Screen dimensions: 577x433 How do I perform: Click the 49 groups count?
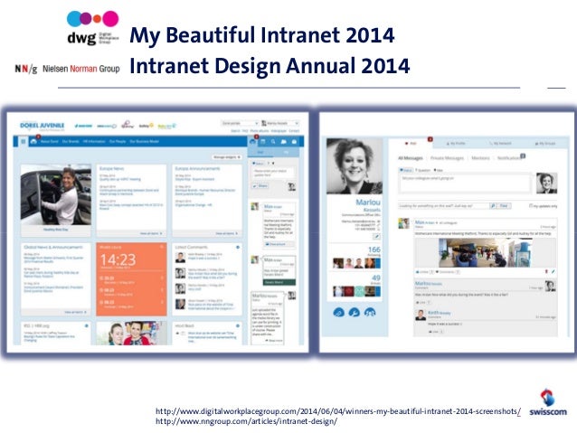(375, 278)
